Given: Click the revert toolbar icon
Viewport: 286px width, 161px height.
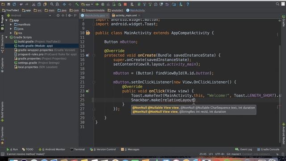Looking at the screenshot, I should click(167, 4).
